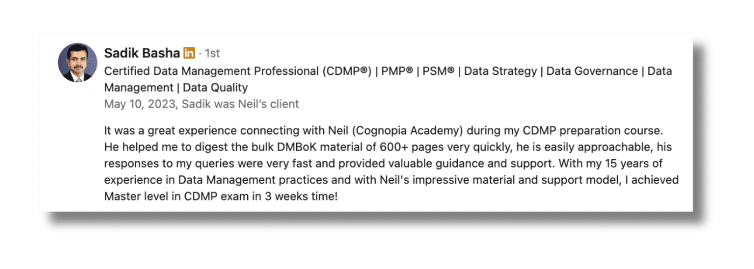Click the May 10, 2023 date text
The image size is (754, 269).
[140, 104]
